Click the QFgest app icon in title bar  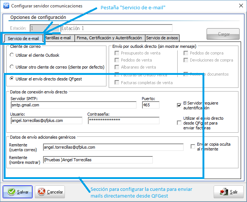pyautogui.click(x=6, y=6)
